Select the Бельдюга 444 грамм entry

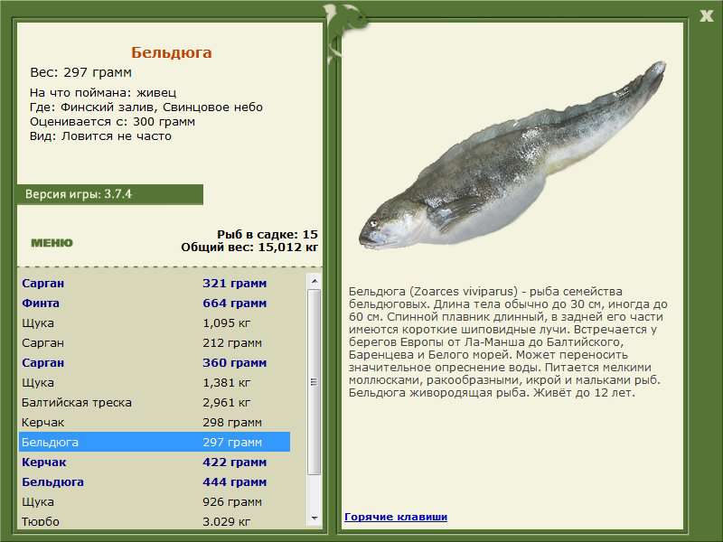coord(154,481)
